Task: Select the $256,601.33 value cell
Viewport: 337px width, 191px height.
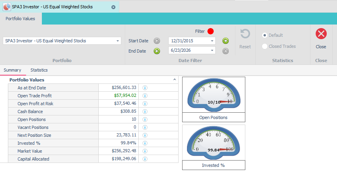Action: coord(119,88)
